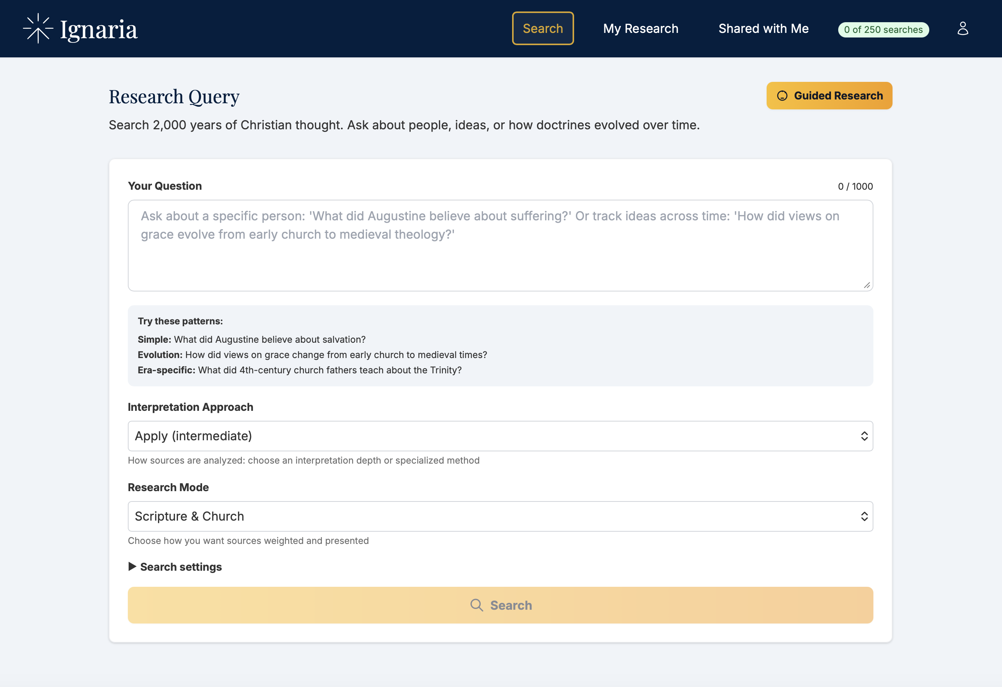Select the Evolution example about grace changing
This screenshot has width=1002, height=687.
click(x=313, y=354)
